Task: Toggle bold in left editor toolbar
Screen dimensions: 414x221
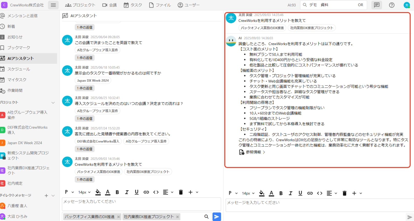Action: pos(117,192)
